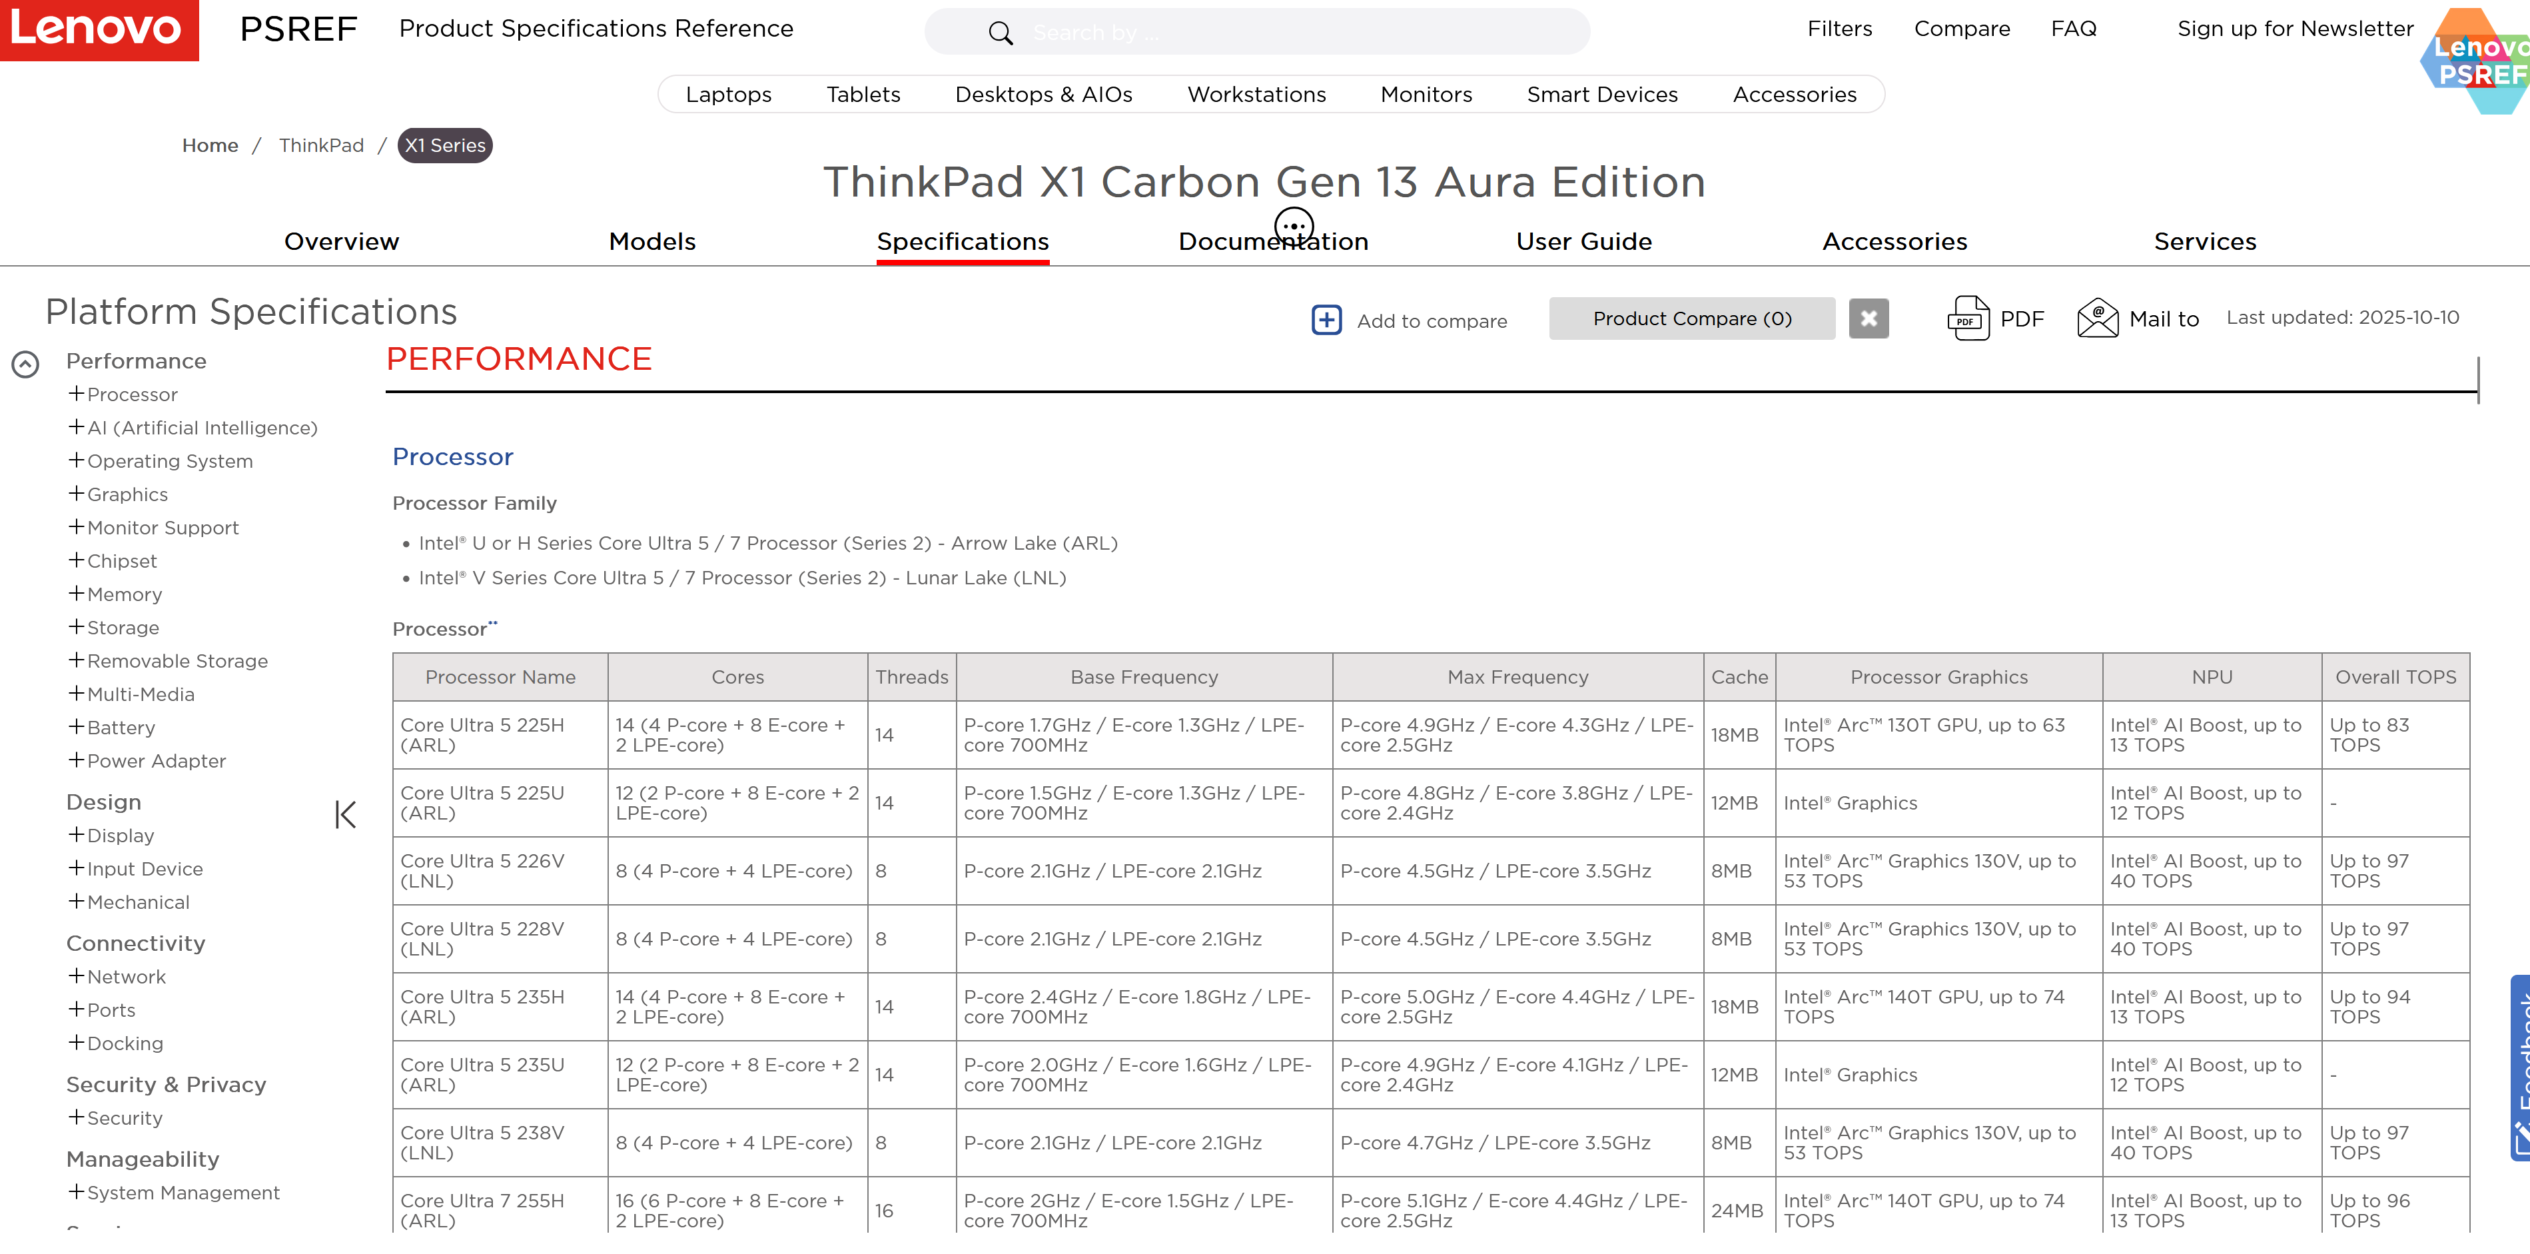Open the Laptops category menu
The image size is (2530, 1254).
click(728, 95)
